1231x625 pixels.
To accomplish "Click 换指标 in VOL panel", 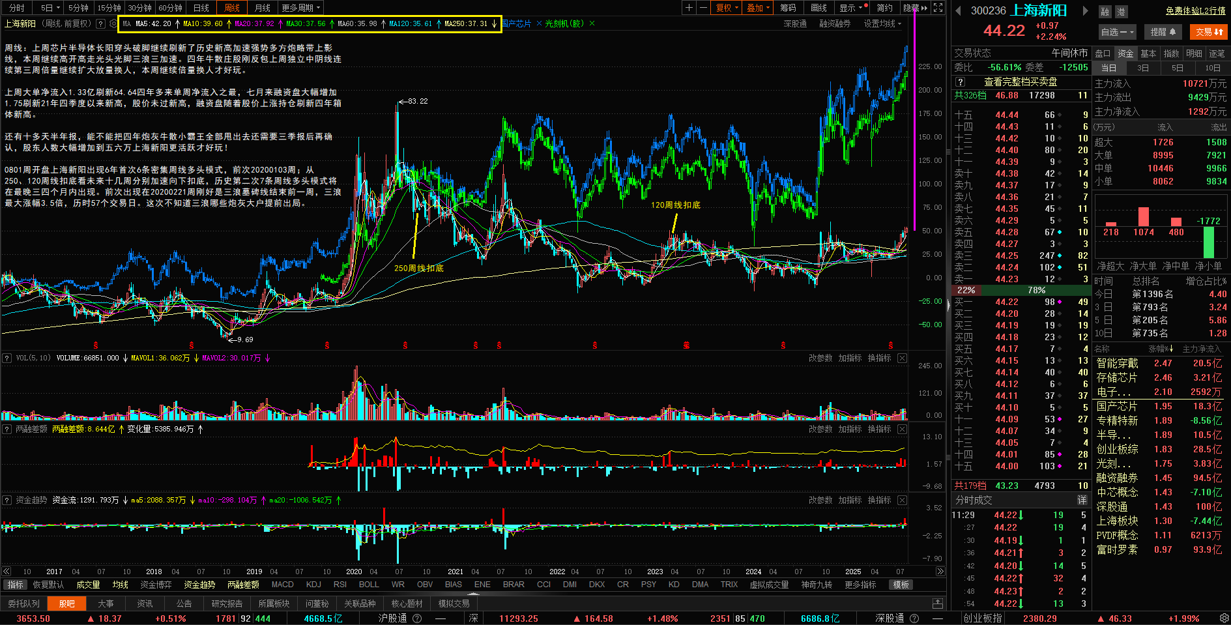I will point(879,358).
